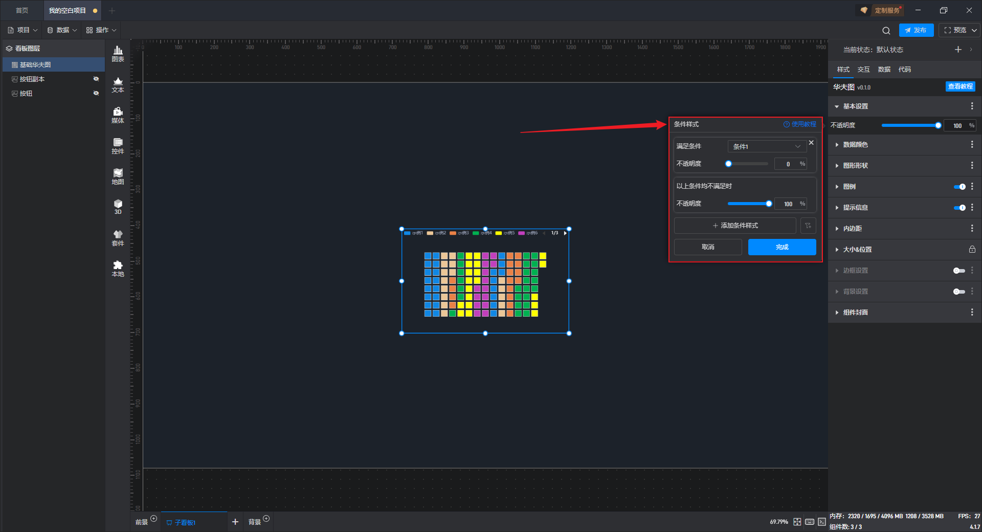Open the 满足条件 dropdown showing 条件1
982x532 pixels.
tap(767, 146)
